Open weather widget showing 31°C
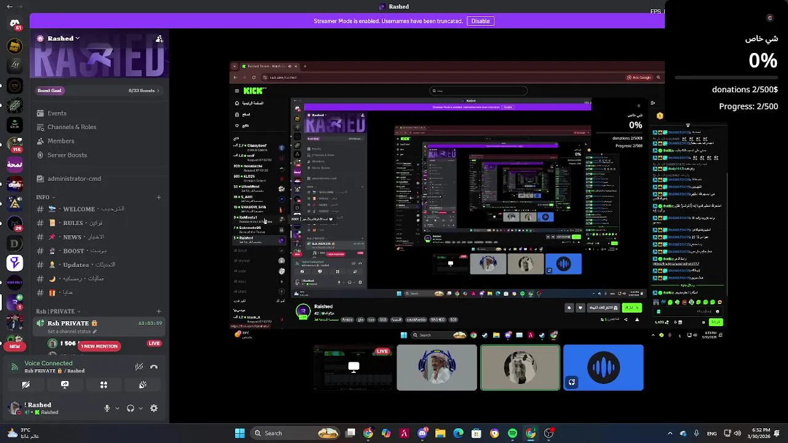The height and width of the screenshot is (443, 788). (23, 433)
